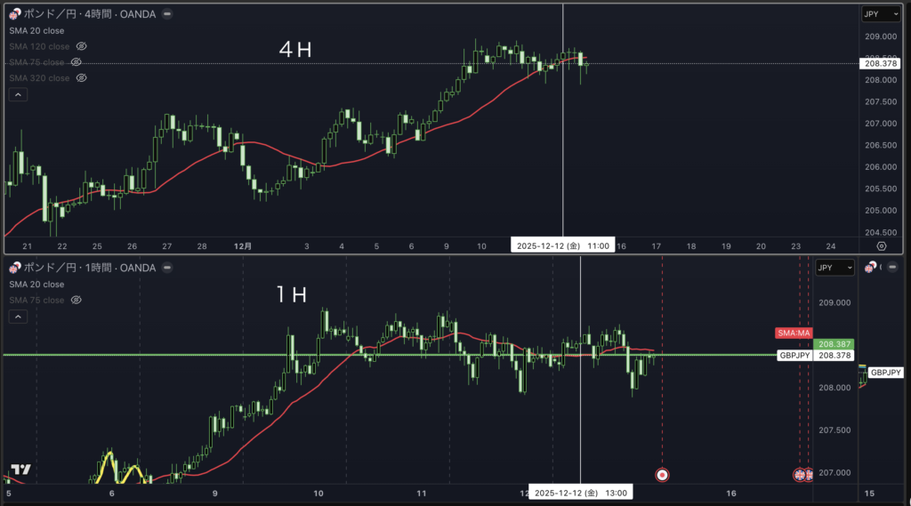The height and width of the screenshot is (506, 911).
Task: Click the red economic event marker on the timeline
Action: point(662,475)
